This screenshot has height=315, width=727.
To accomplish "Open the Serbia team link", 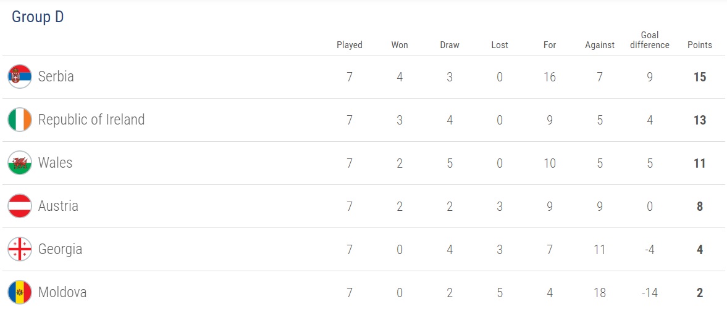I will tap(56, 76).
